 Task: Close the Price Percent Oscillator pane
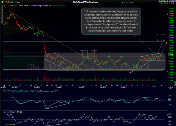[x=4, y=91]
